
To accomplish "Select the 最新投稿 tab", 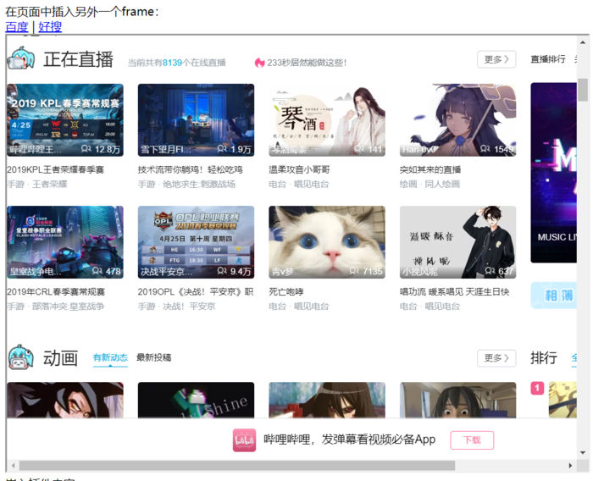I will 154,357.
